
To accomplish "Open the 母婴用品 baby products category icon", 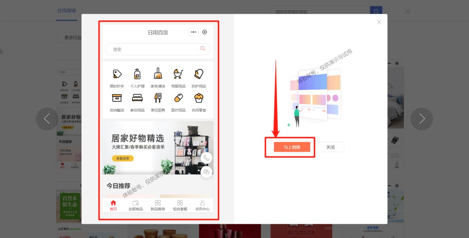I will 178,74.
